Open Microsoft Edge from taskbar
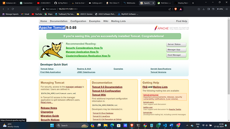This screenshot has width=230, height=129. point(112,125)
